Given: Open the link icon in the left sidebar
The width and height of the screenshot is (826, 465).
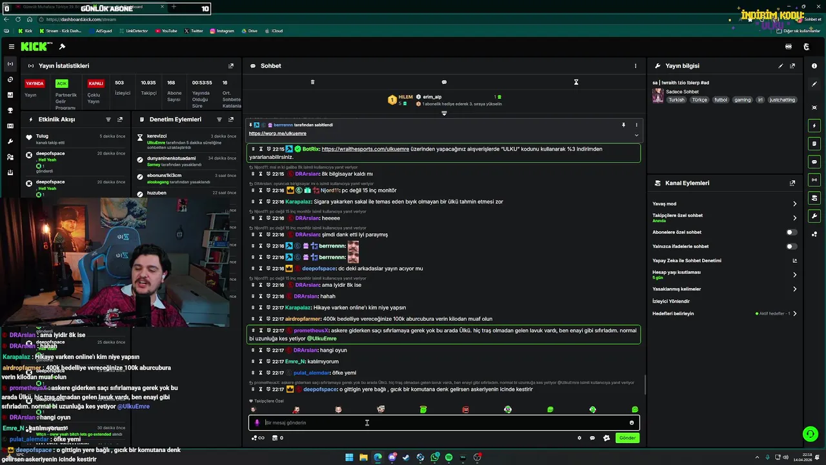Looking at the screenshot, I should pos(10,79).
